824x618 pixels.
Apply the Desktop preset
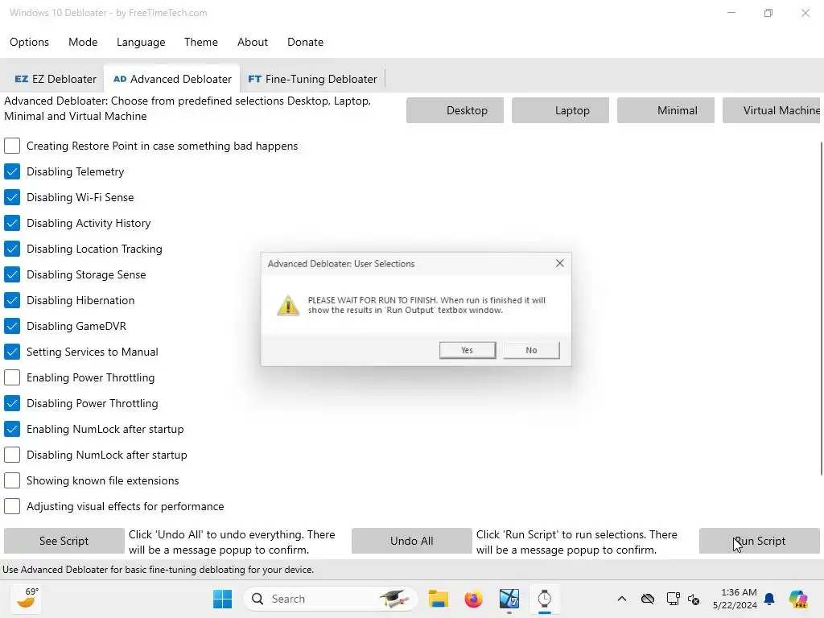tap(455, 110)
